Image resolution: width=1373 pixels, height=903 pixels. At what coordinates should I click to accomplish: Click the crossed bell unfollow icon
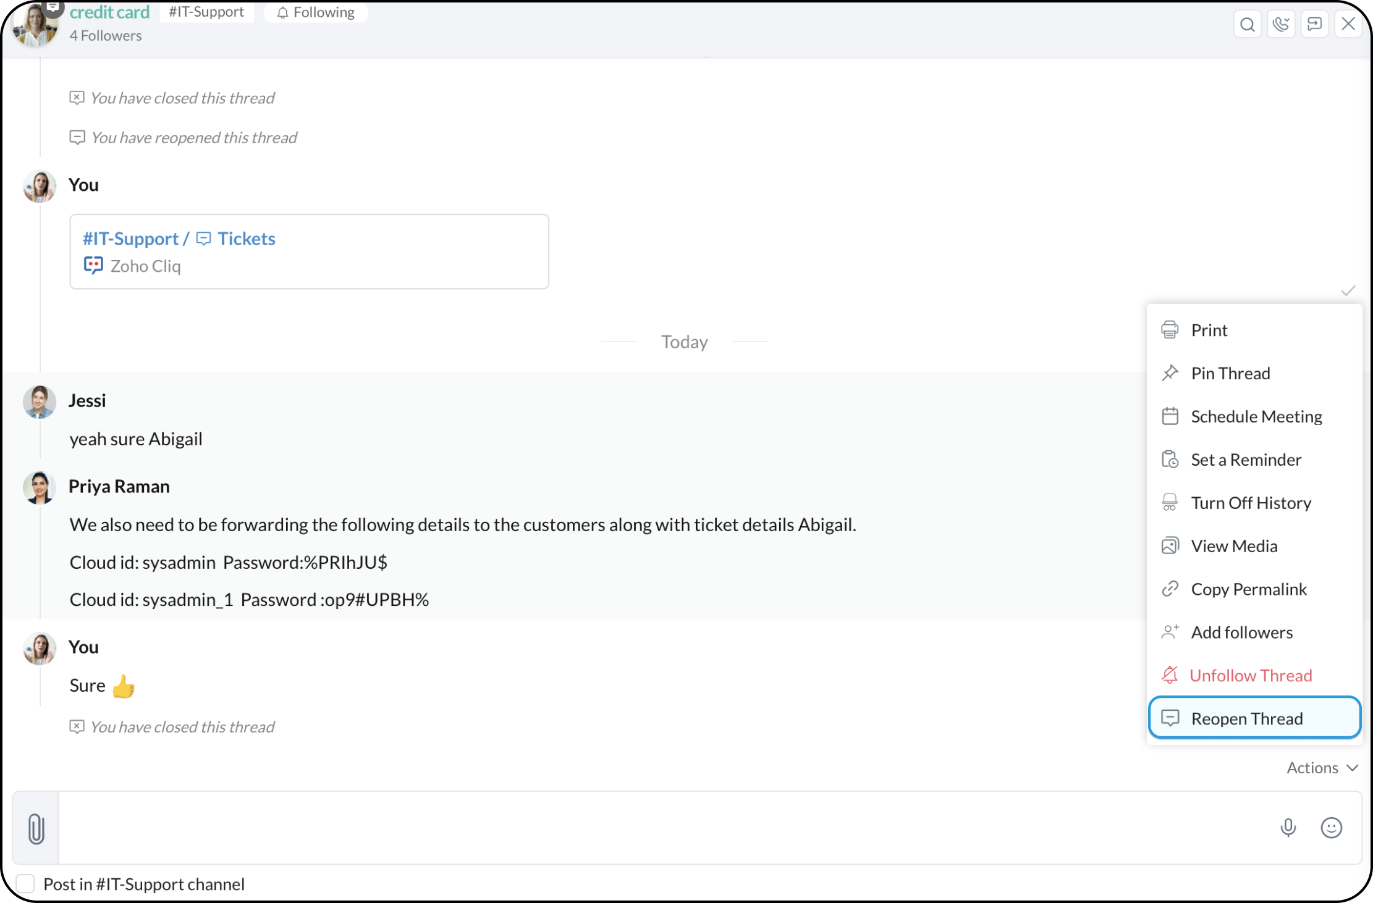tap(1170, 676)
